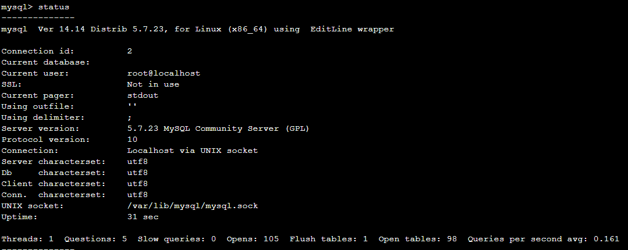Click the "Using outfile:" label
Screen dimensions: 628x250
(38, 106)
